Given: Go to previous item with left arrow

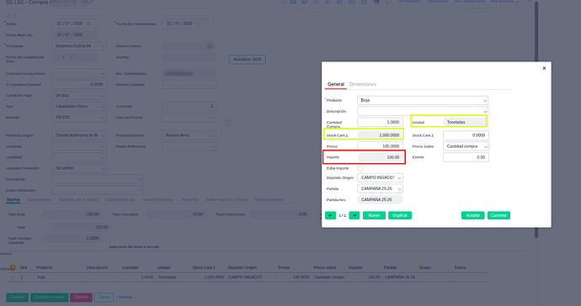Looking at the screenshot, I should click(330, 215).
